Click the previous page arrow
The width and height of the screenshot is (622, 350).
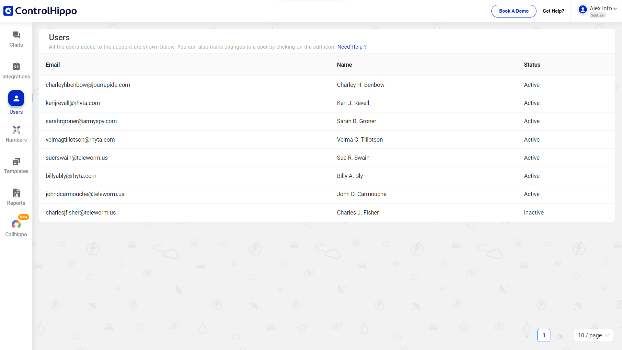pos(528,336)
